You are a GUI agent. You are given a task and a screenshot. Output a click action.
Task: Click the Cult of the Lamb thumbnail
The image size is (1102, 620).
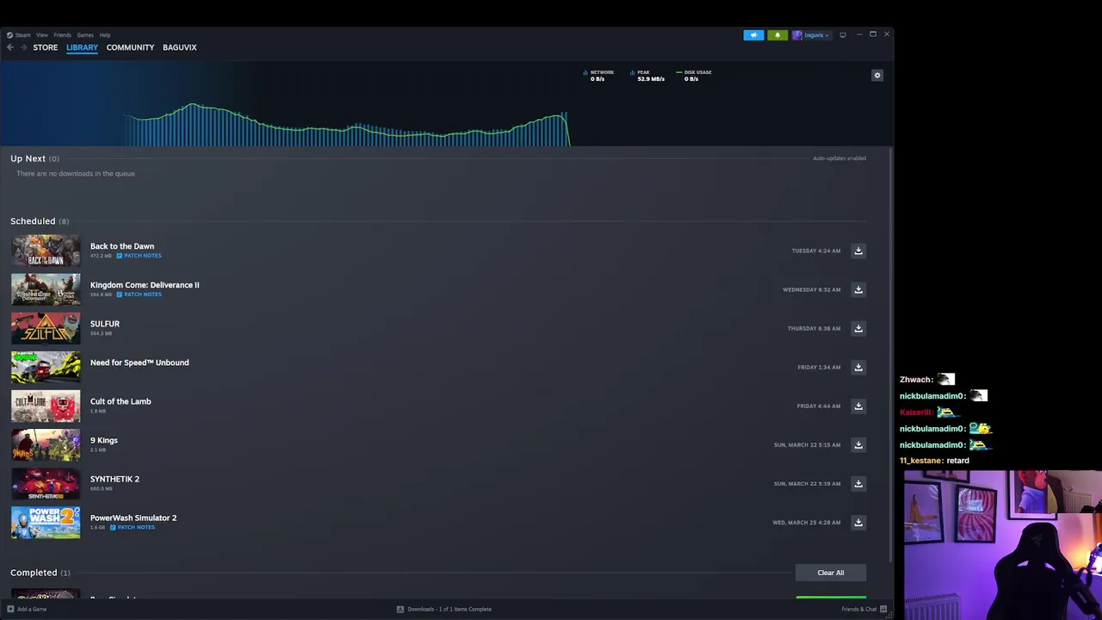click(46, 406)
